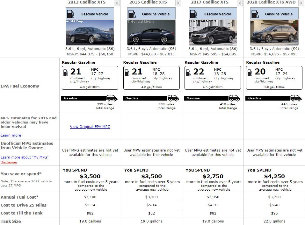This screenshot has width=305, height=225.
Task: Click the fuel pump icon beside 20 MPG
Action: pos(250,73)
